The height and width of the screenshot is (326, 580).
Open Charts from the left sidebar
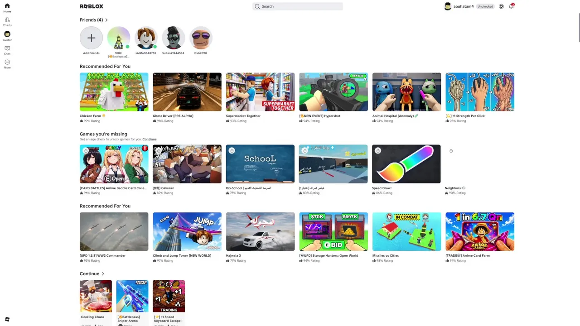7,22
